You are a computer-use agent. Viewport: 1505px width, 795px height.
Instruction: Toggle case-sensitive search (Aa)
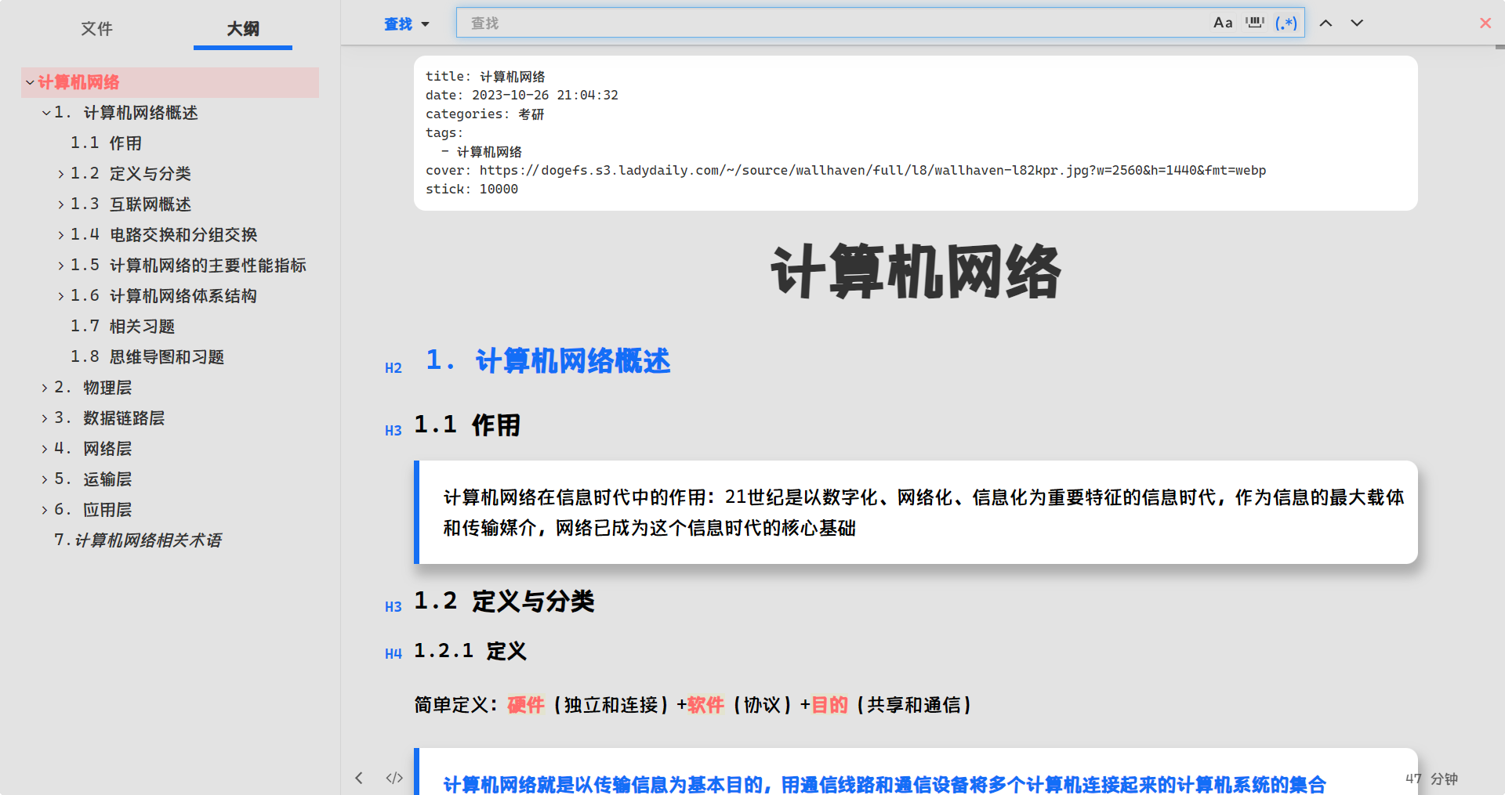1223,23
